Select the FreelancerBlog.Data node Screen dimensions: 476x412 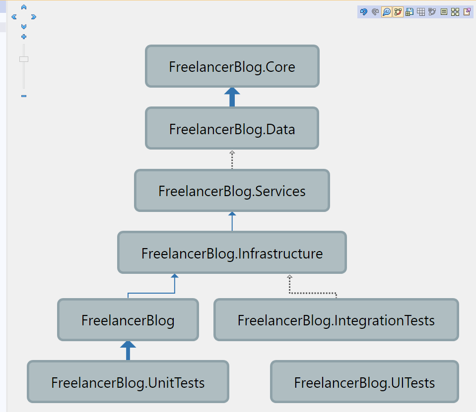(232, 128)
